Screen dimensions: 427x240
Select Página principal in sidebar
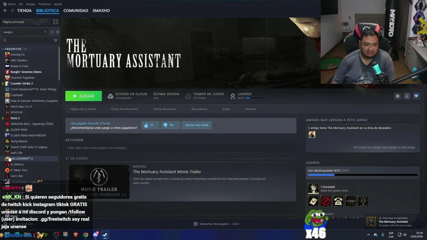point(26,22)
